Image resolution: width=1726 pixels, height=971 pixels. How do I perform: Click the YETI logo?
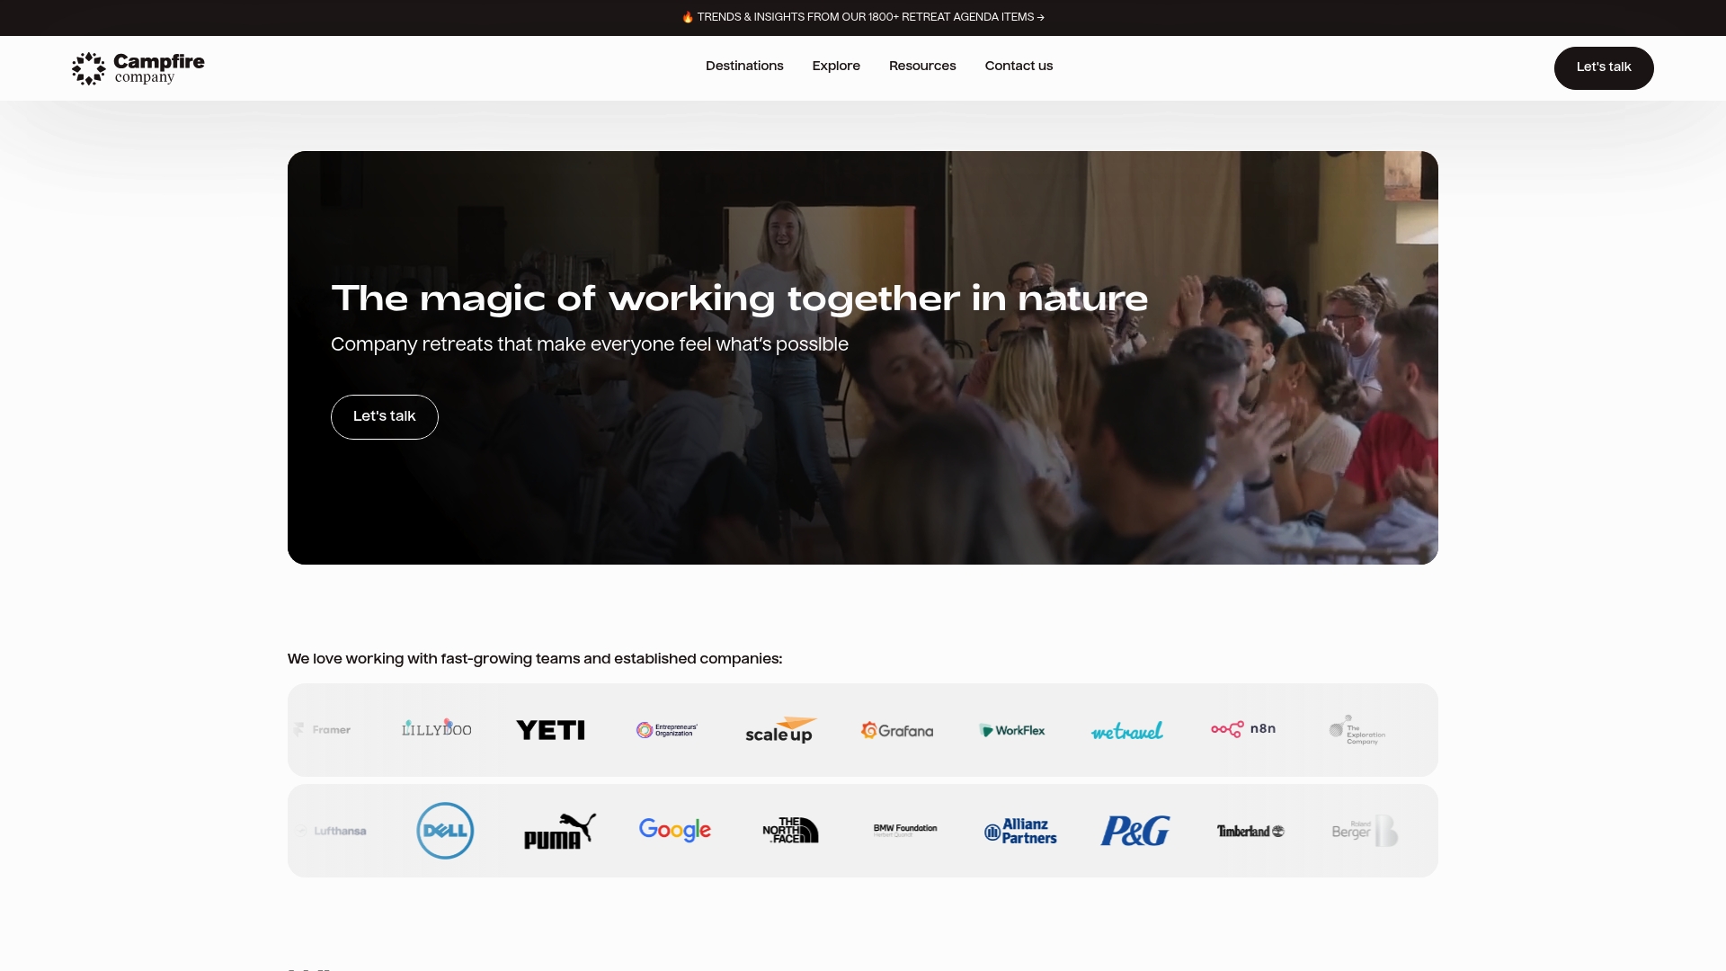tap(551, 730)
